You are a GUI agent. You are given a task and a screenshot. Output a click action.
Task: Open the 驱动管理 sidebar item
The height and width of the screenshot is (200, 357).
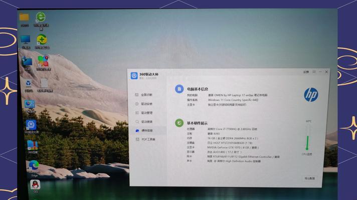click(144, 113)
